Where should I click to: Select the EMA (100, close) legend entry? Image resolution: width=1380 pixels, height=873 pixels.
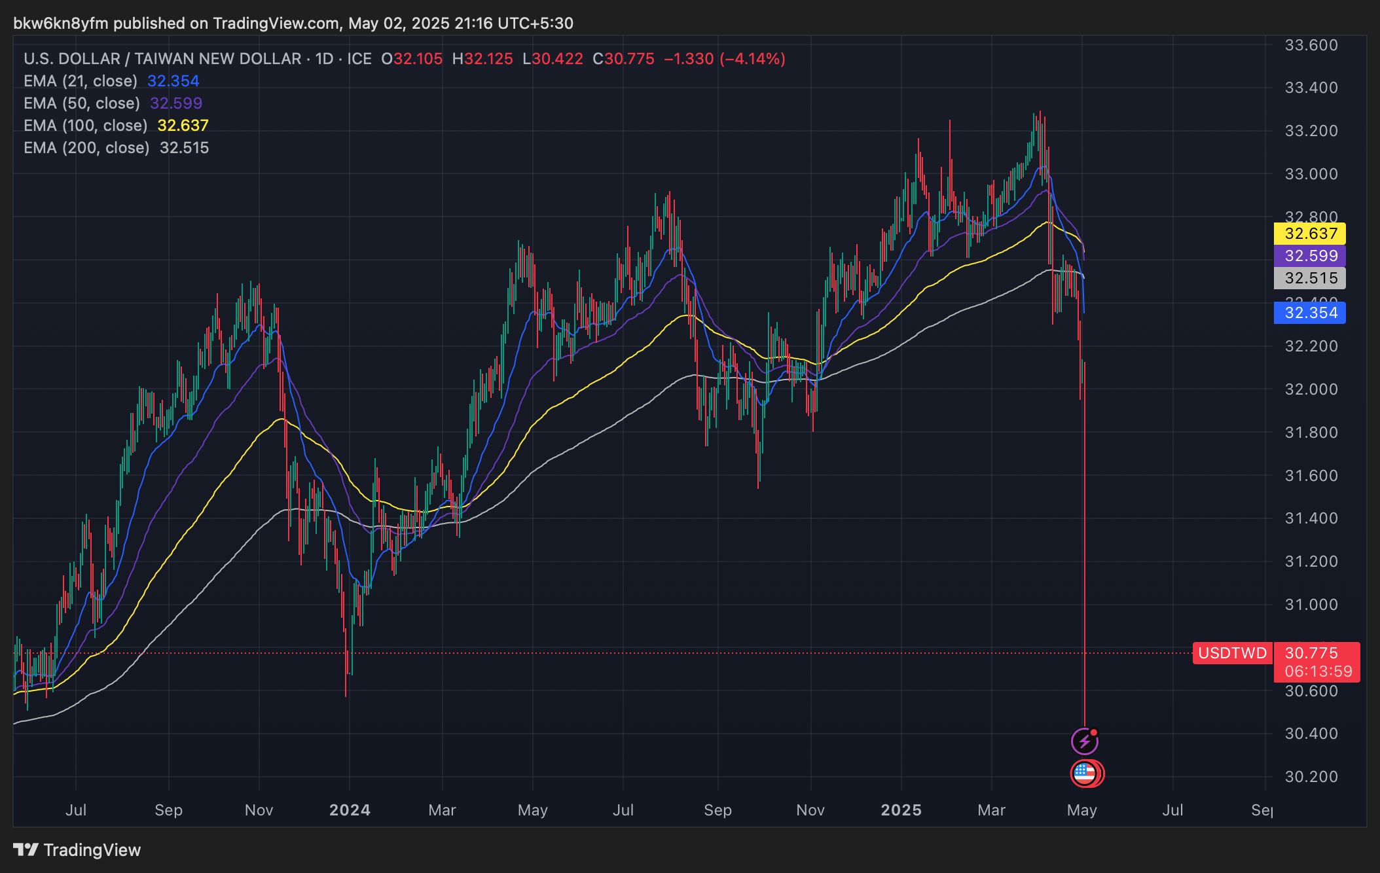click(85, 126)
